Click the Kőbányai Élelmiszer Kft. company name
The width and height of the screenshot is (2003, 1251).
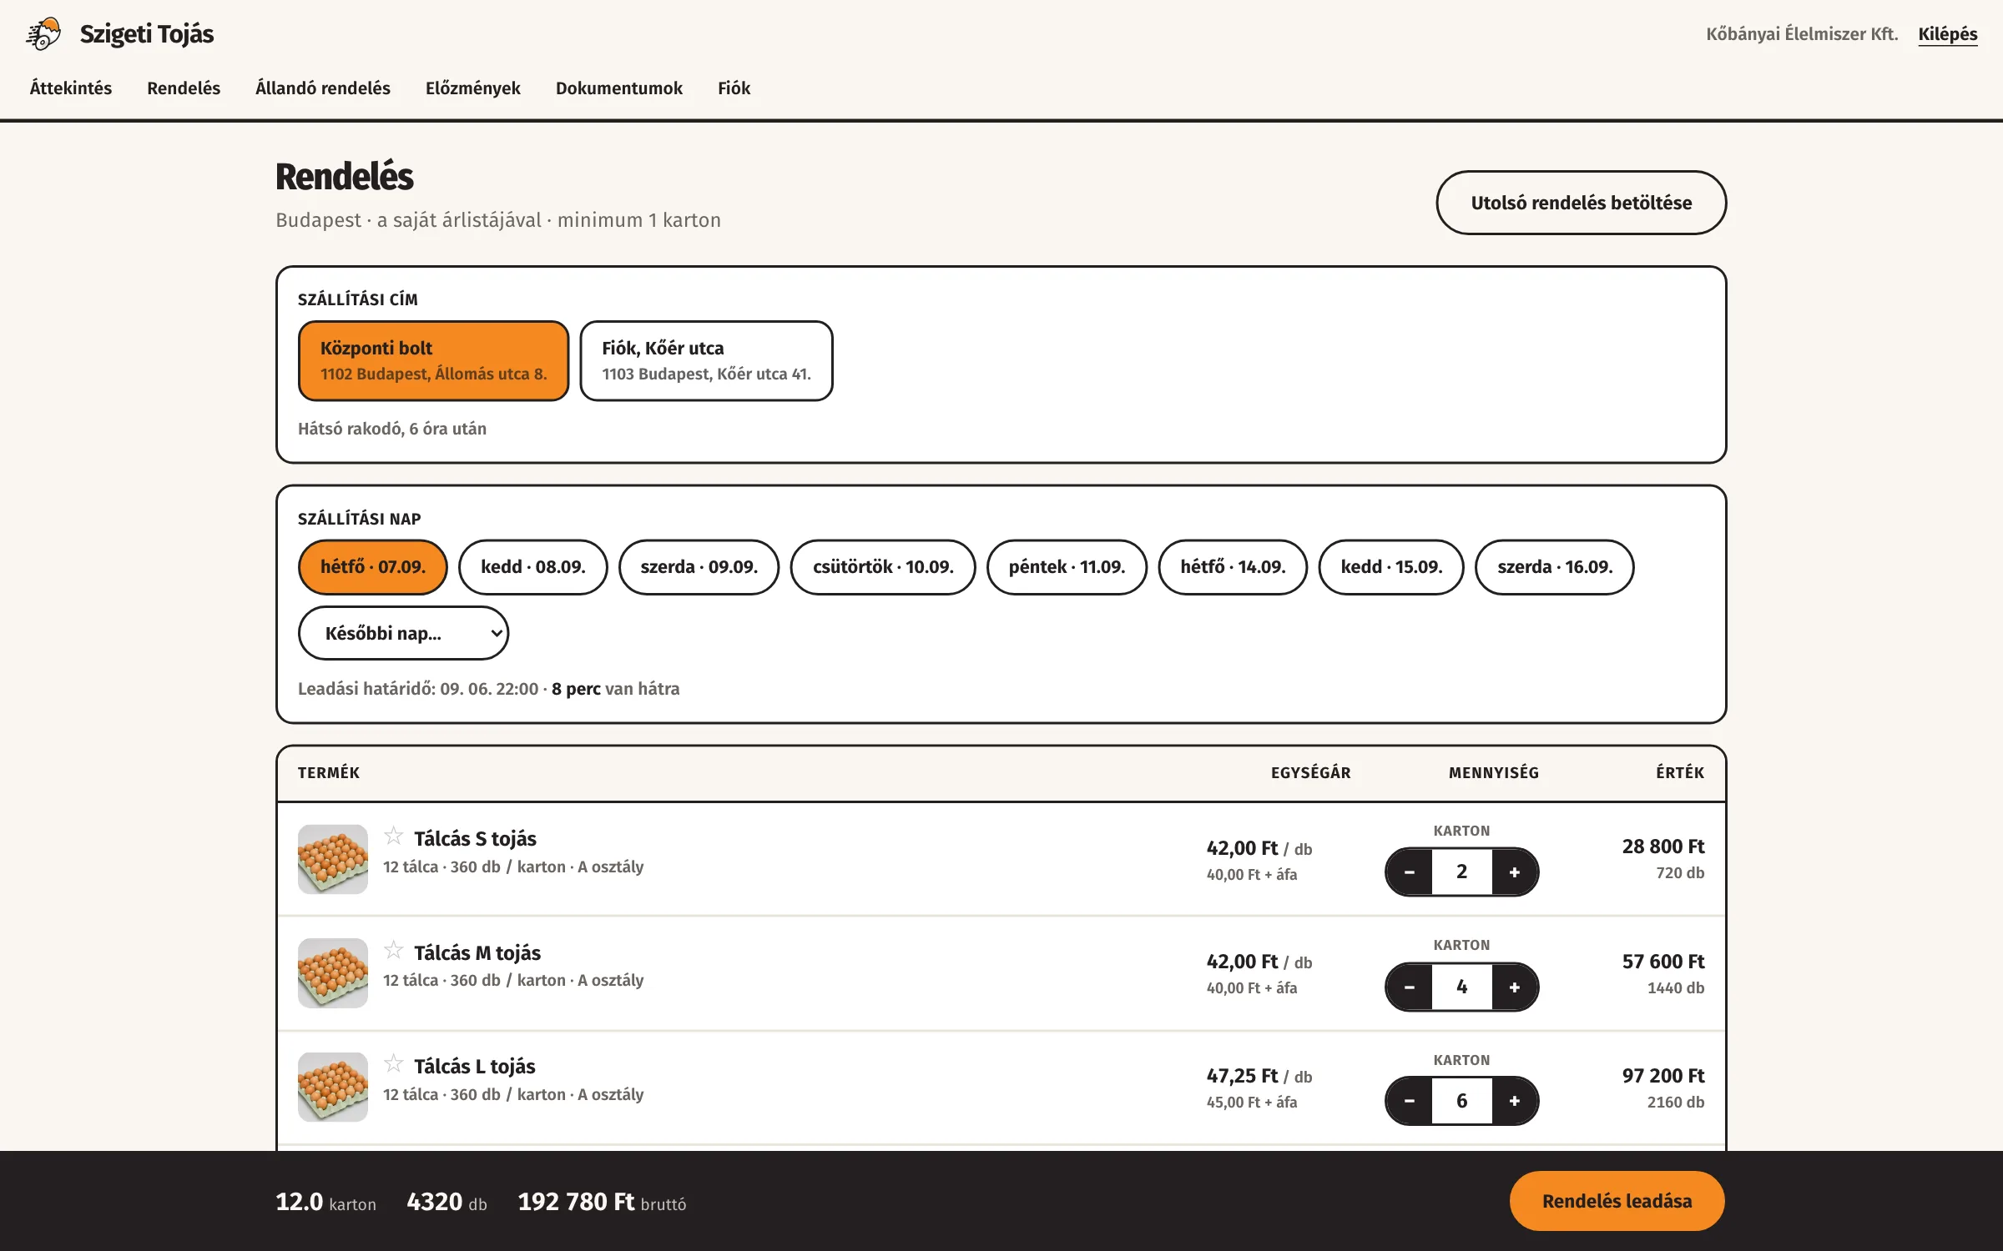(1802, 34)
